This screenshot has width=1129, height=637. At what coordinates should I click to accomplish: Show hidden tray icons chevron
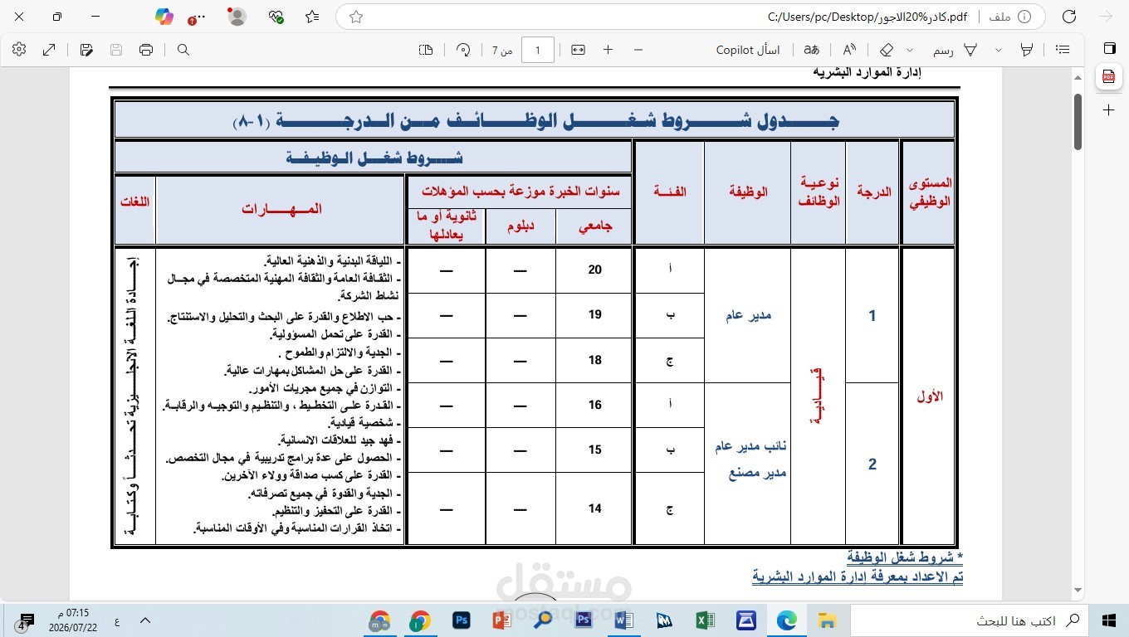pyautogui.click(x=144, y=620)
